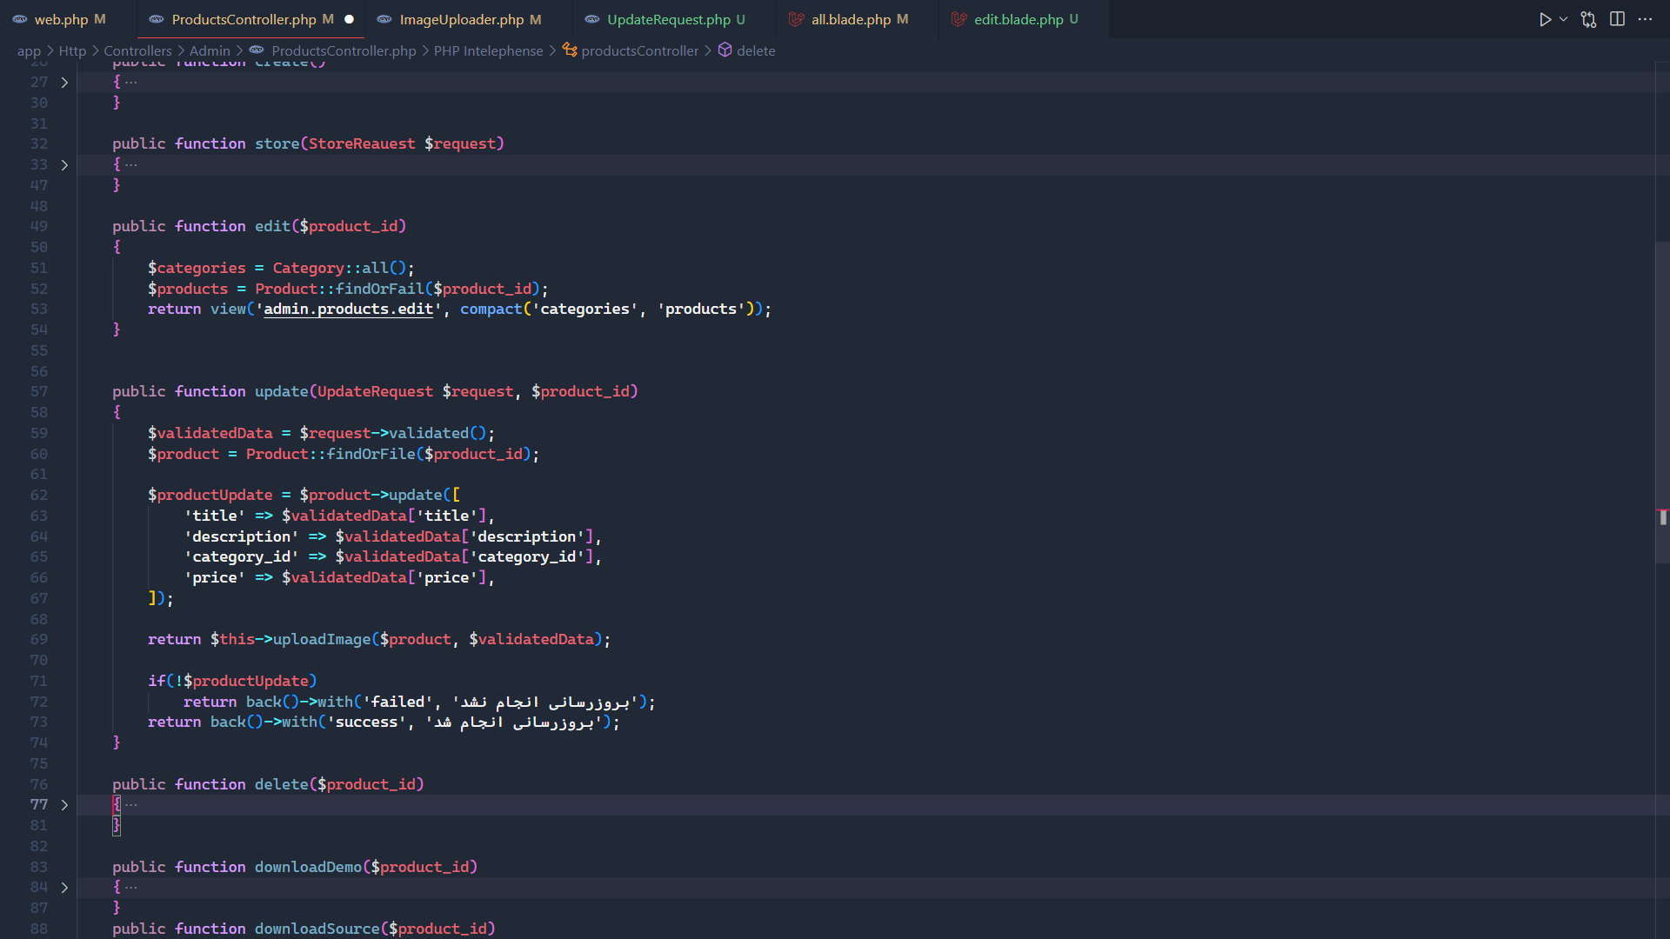Image resolution: width=1670 pixels, height=939 pixels.
Task: Click breadcrumb 'app' folder
Action: click(29, 51)
